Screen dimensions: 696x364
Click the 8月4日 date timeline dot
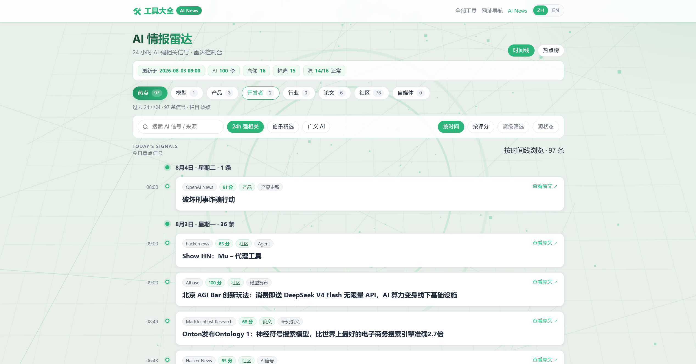[x=167, y=167]
